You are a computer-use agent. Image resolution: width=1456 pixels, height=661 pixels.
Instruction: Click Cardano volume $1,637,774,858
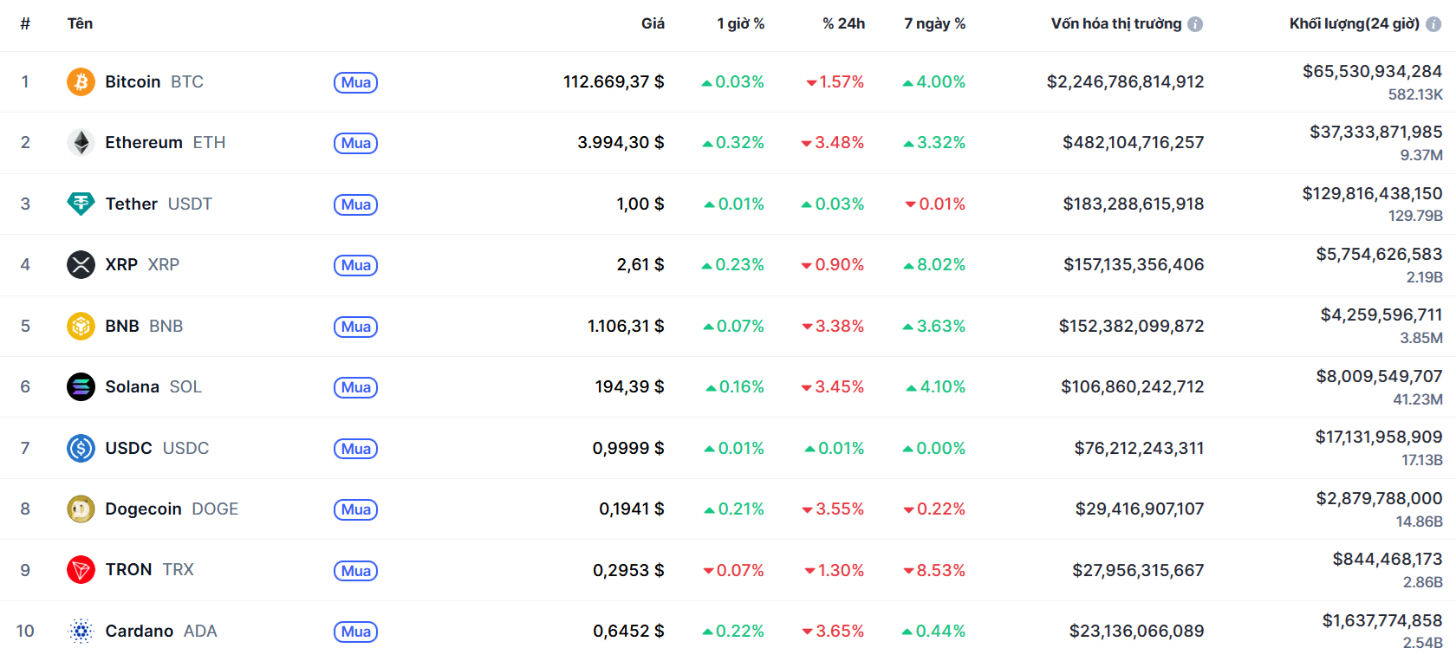click(1382, 620)
